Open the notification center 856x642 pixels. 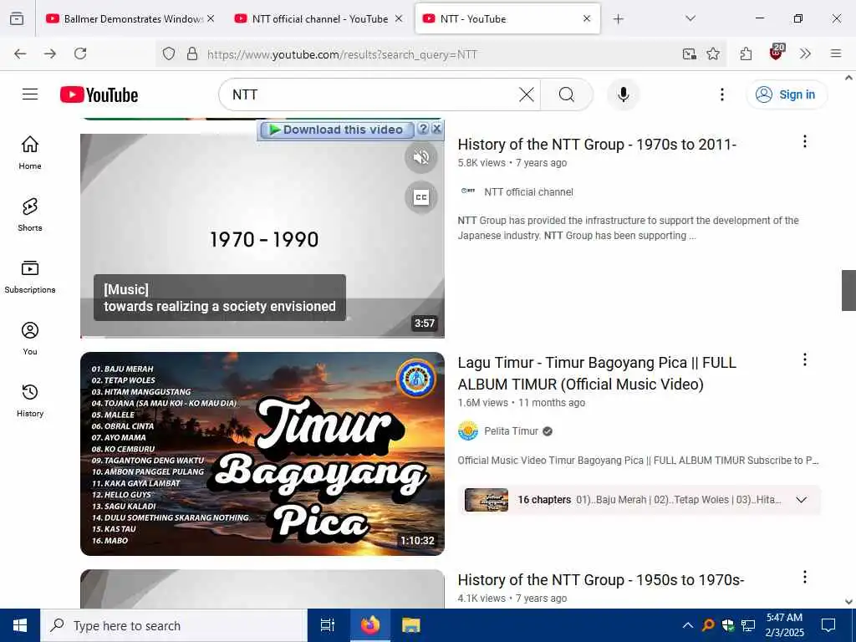click(x=828, y=625)
